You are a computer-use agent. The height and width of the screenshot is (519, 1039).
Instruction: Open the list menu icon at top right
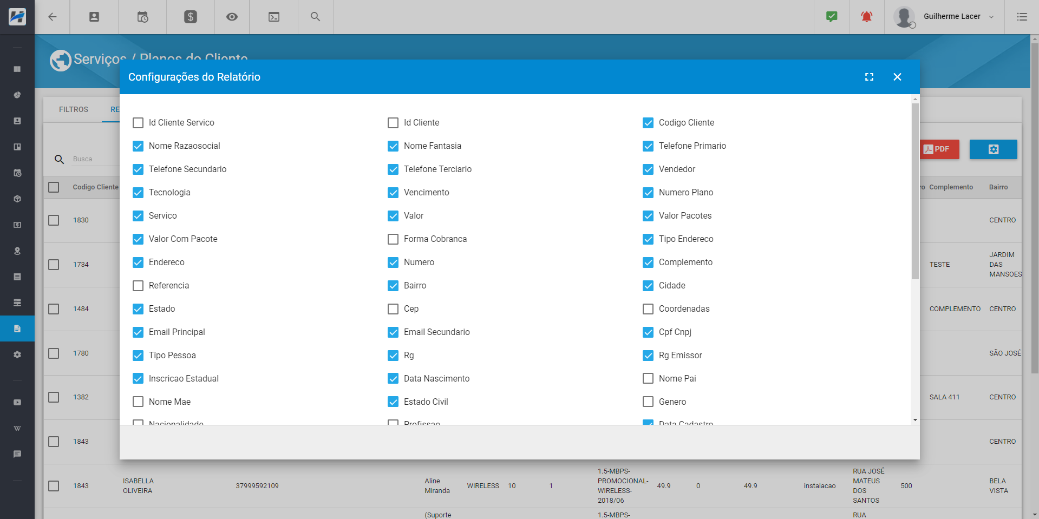[x=1022, y=17]
